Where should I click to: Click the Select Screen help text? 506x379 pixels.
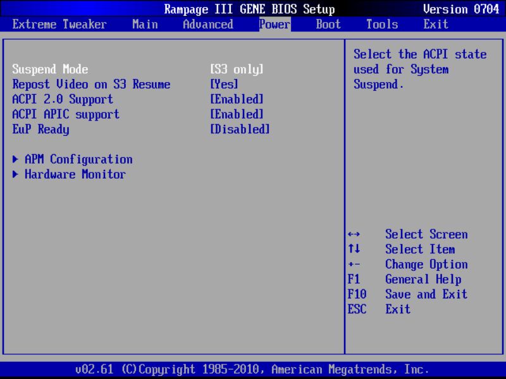click(x=426, y=234)
